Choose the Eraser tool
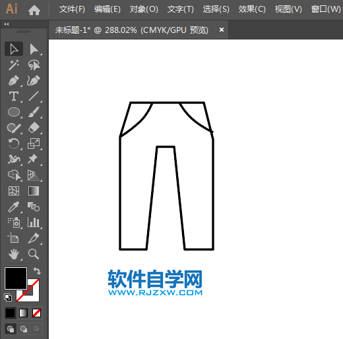343x339 pixels. tap(34, 128)
